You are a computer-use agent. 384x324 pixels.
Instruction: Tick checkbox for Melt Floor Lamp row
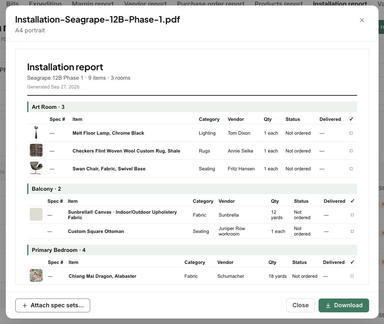351,133
